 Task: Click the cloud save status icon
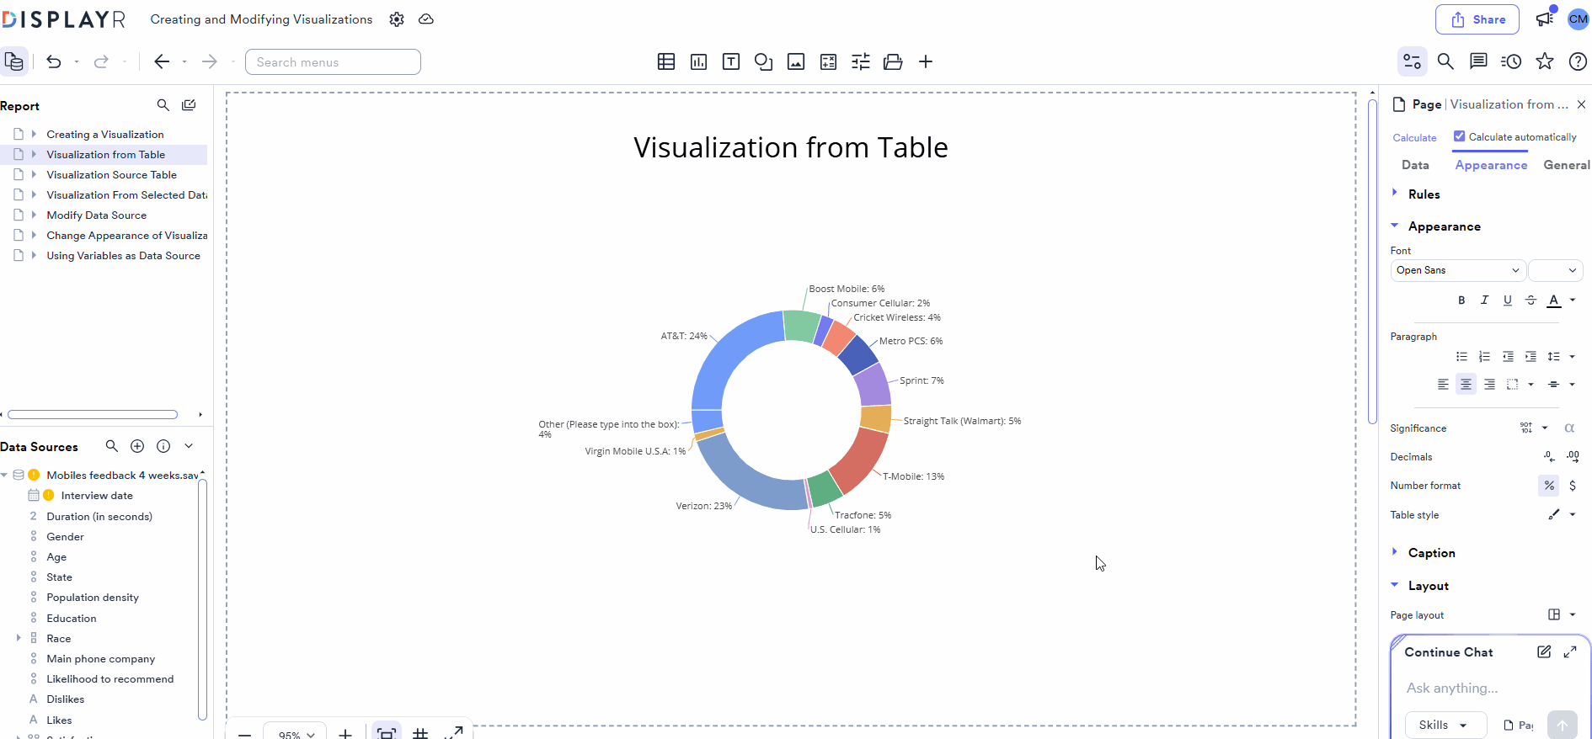point(426,19)
